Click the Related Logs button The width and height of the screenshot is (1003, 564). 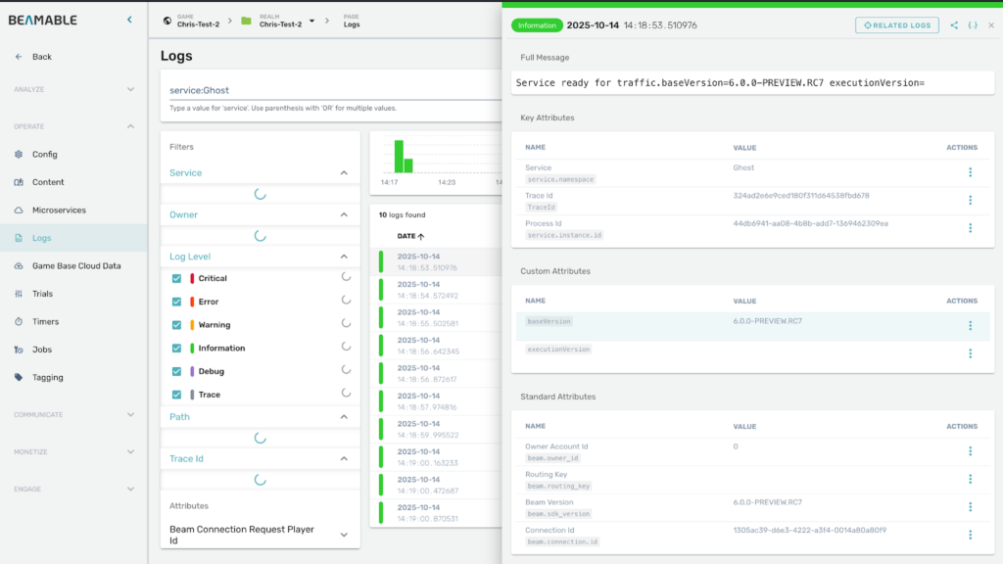(x=896, y=25)
